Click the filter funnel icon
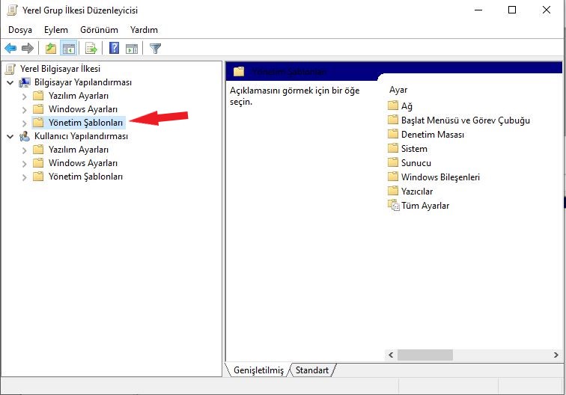Screen dimensions: 566x395 tap(155, 48)
